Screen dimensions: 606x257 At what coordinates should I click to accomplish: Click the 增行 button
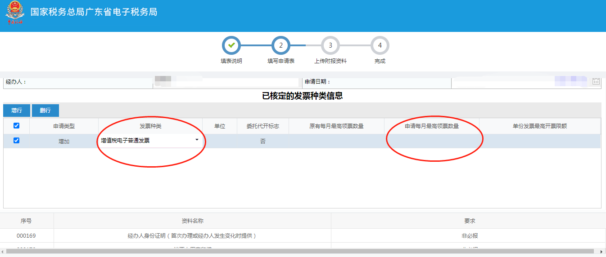pos(17,111)
